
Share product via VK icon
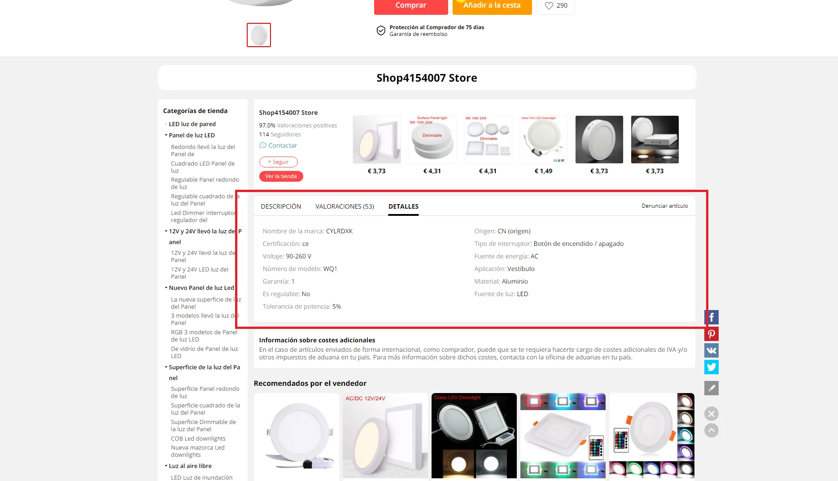[711, 350]
